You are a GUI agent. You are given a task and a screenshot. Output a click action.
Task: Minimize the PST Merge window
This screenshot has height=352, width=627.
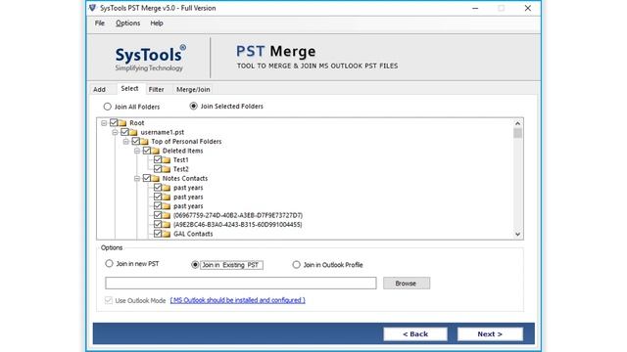point(475,8)
